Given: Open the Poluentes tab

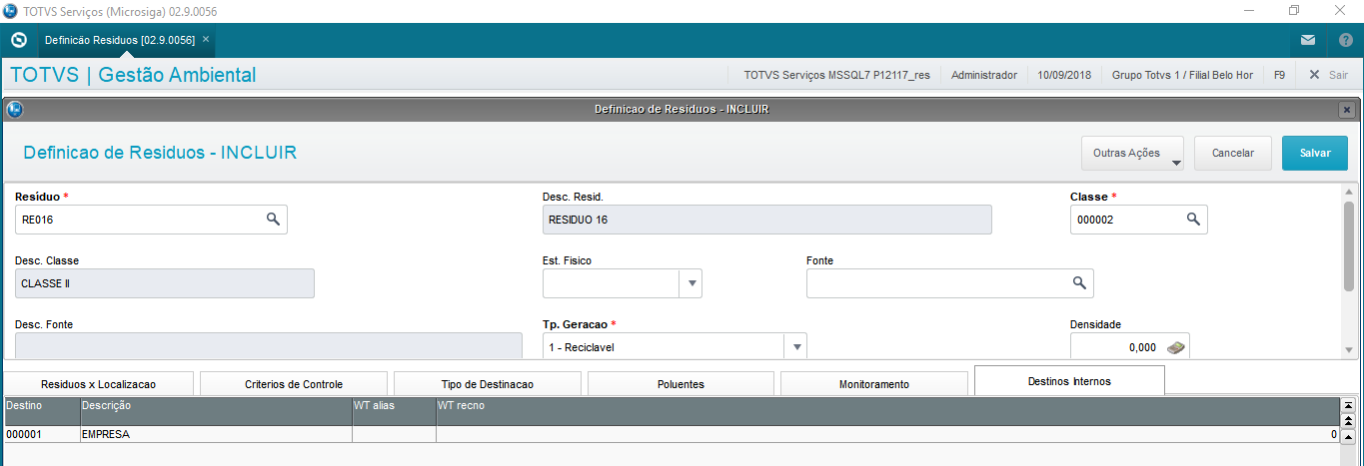Looking at the screenshot, I should click(x=681, y=384).
